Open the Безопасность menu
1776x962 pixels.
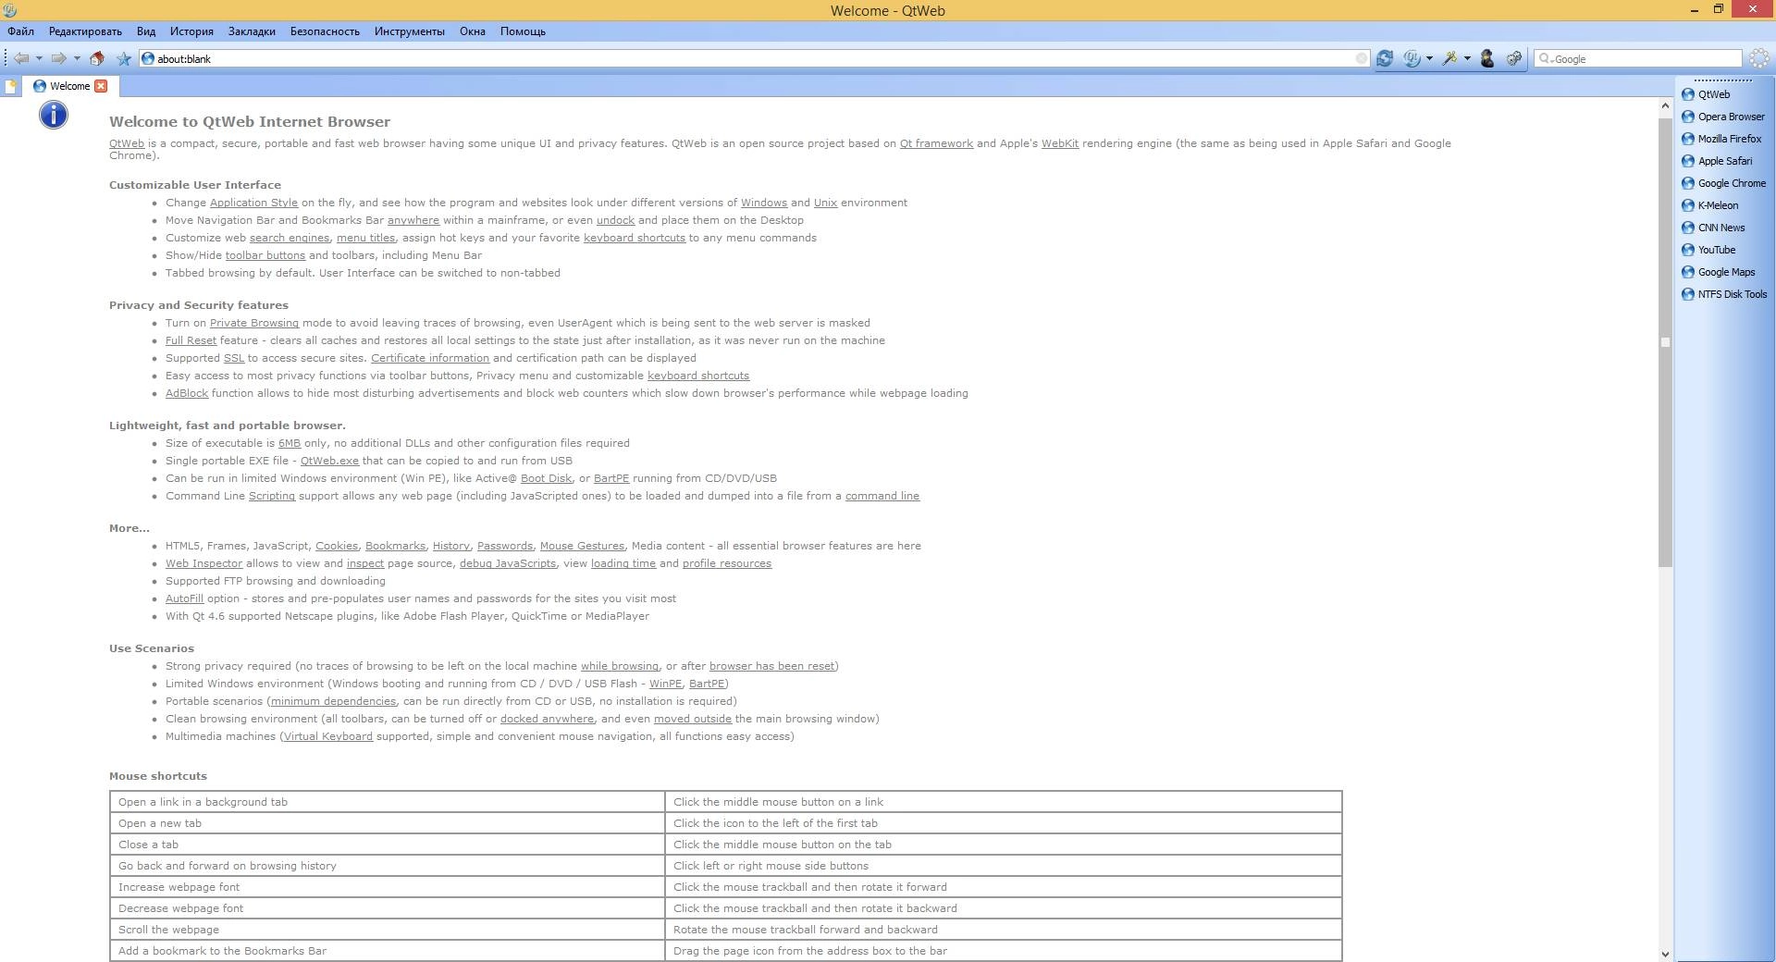(x=325, y=31)
